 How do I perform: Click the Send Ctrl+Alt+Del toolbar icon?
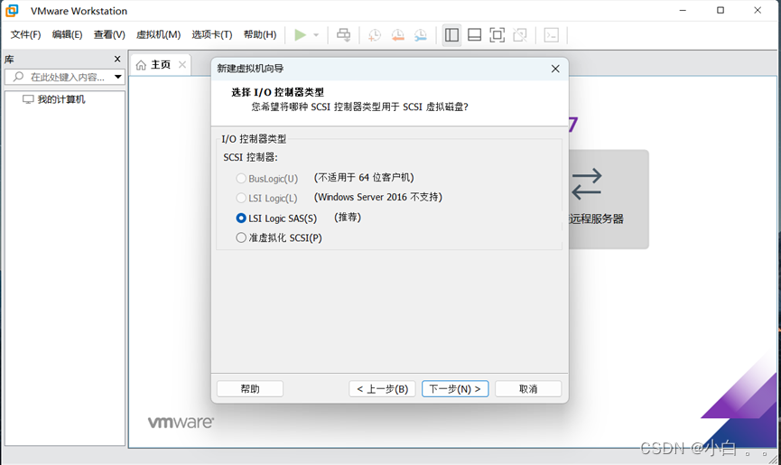coord(344,35)
